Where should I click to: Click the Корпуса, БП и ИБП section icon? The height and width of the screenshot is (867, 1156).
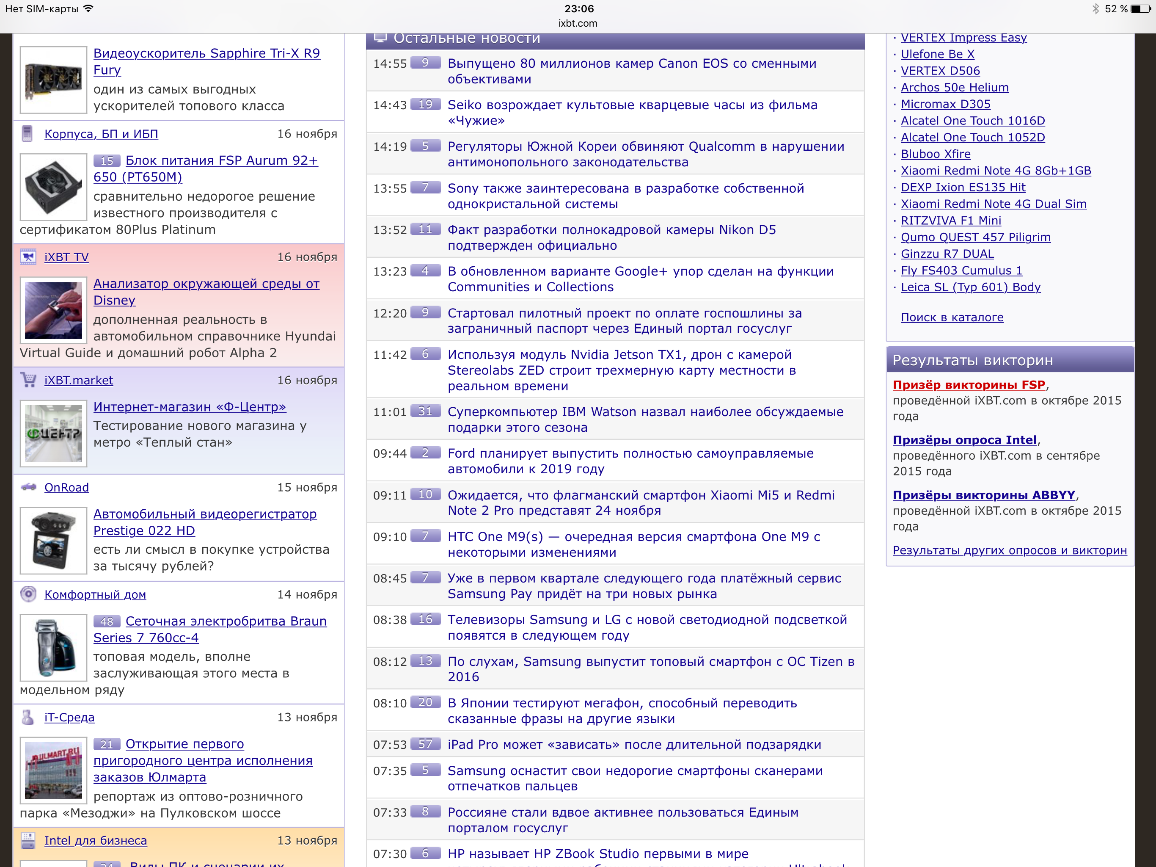tap(28, 134)
